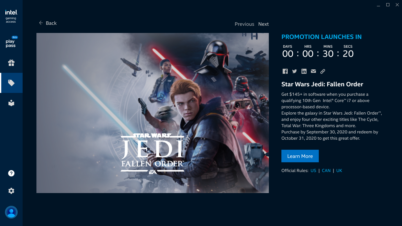Click the Official Rules label
This screenshot has width=402, height=226.
tap(295, 170)
